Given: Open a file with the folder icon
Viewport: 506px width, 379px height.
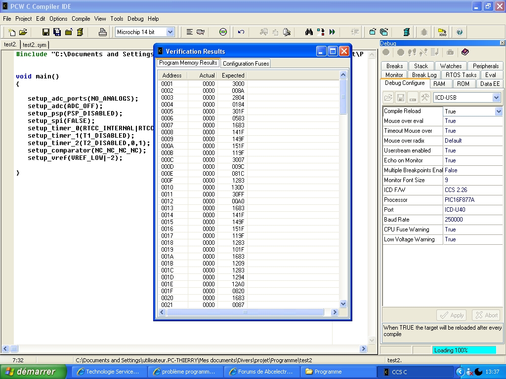Looking at the screenshot, I should (23, 32).
